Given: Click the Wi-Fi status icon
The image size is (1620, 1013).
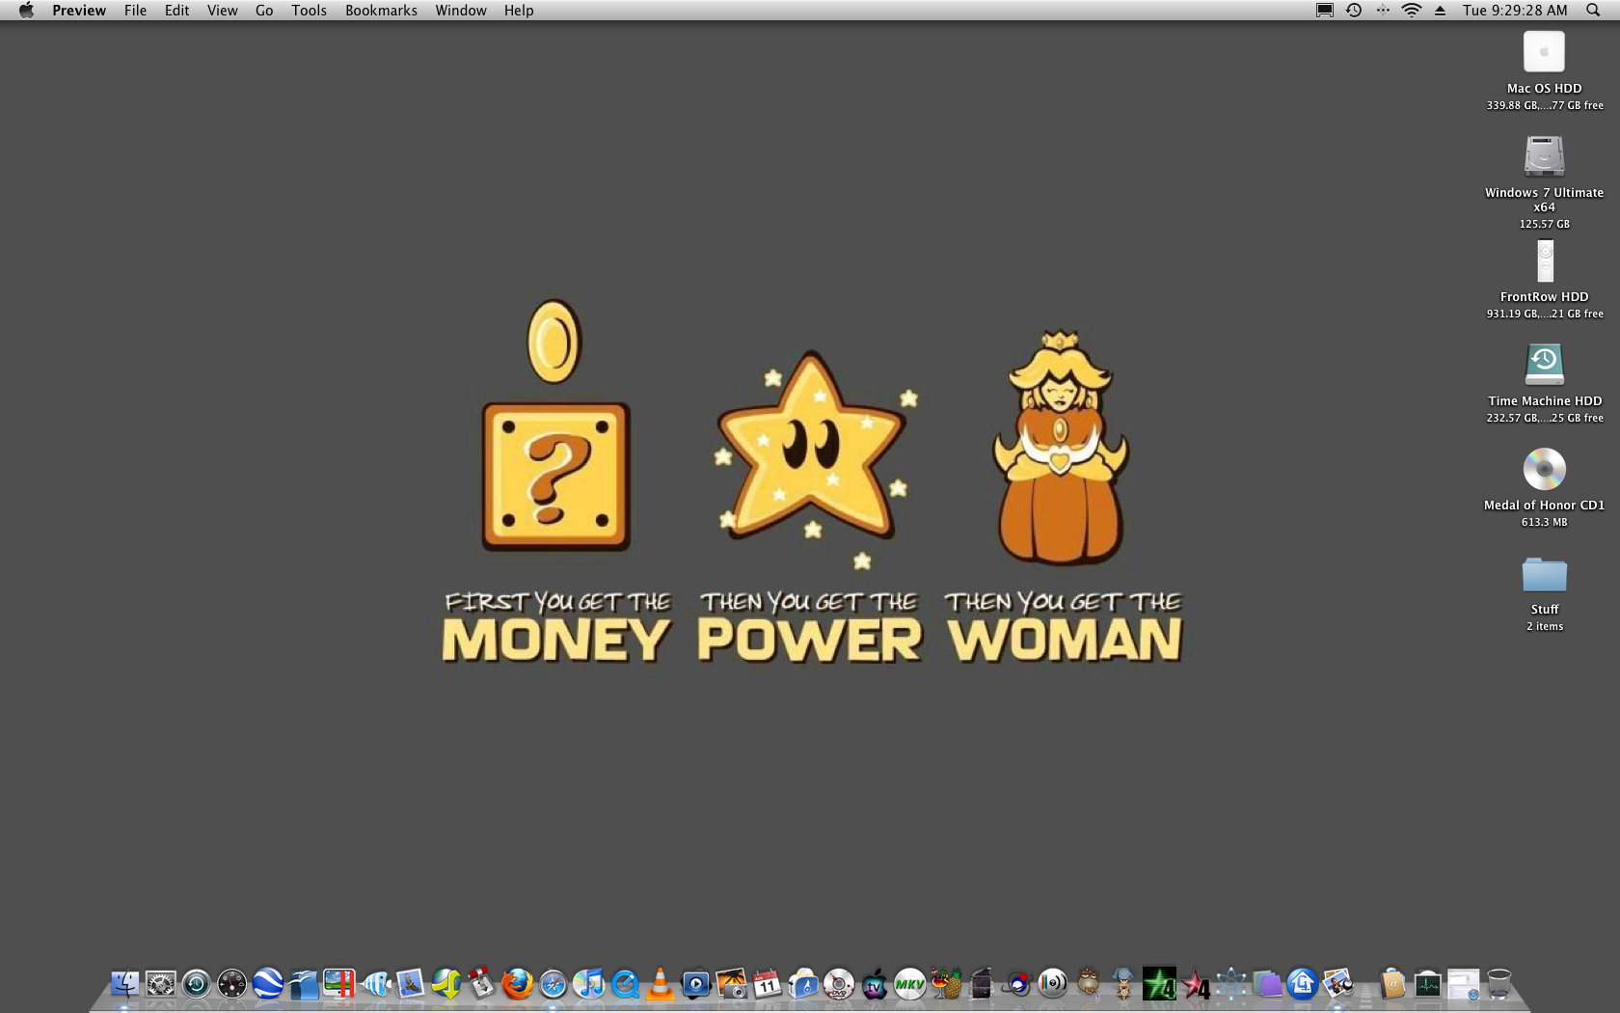Looking at the screenshot, I should pyautogui.click(x=1412, y=11).
